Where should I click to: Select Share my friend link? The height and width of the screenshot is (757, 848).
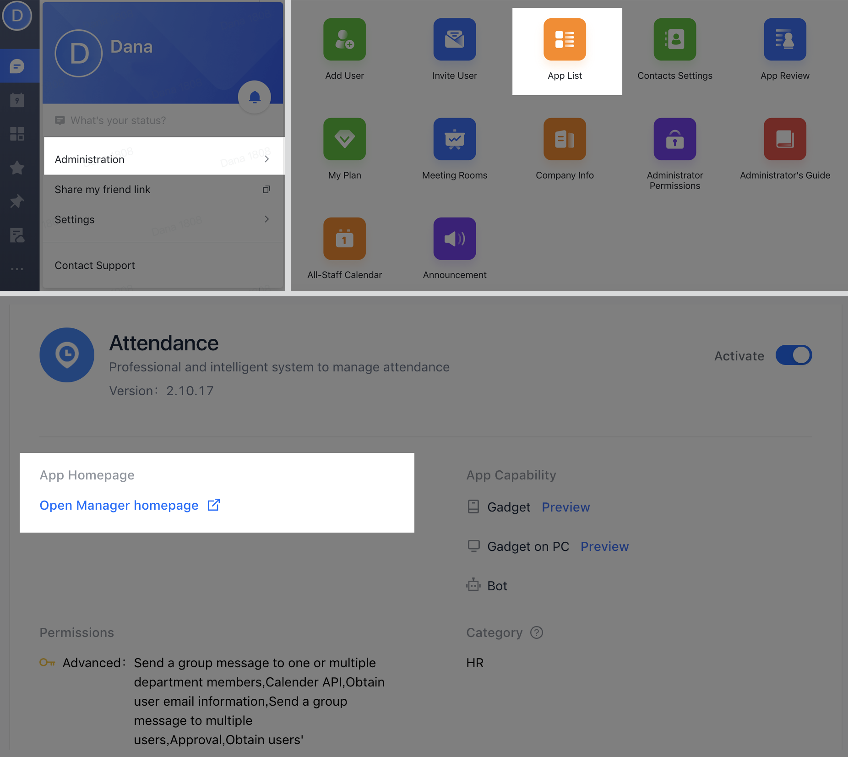103,190
